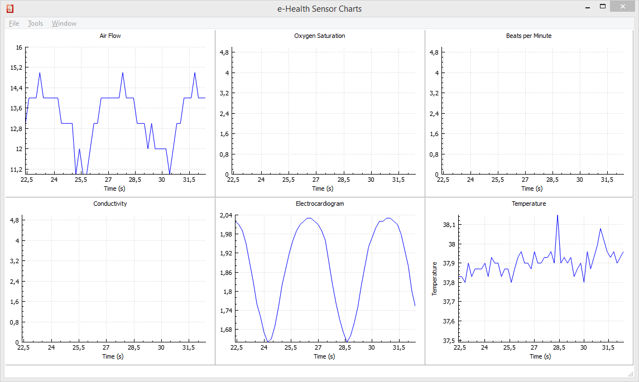Screen dimensions: 639x382
Task: Click the Conductivity chart title
Action: [110, 204]
